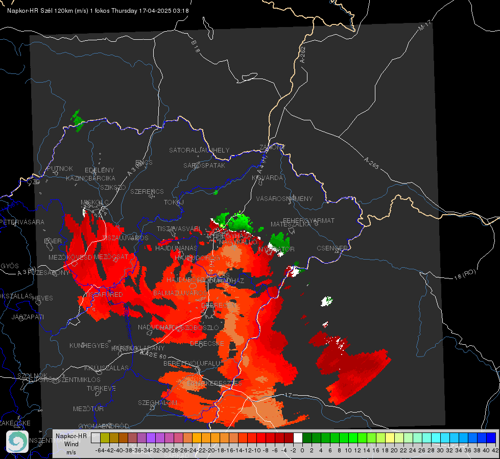Click the JÁSZAPÁTI city label
The width and height of the screenshot is (500, 459).
(x=28, y=317)
